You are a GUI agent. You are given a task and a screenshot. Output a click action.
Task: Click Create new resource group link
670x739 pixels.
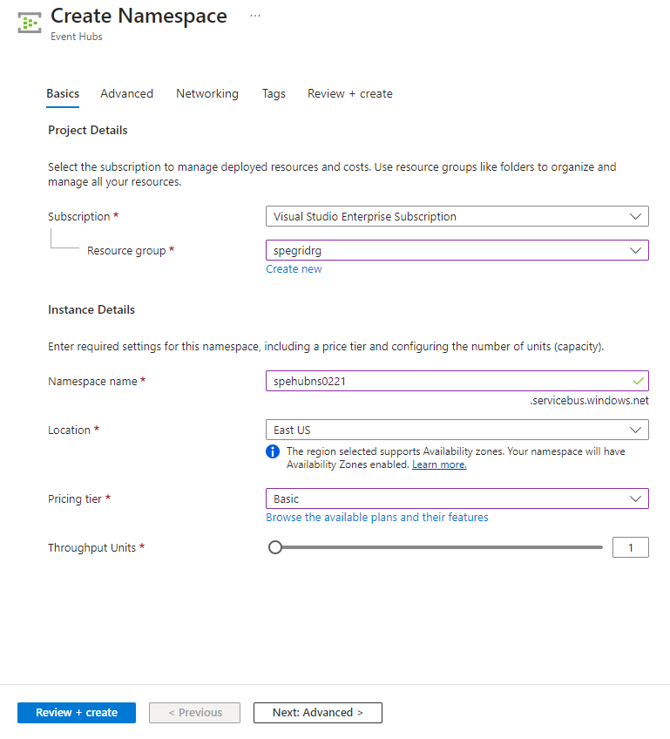[x=294, y=269]
